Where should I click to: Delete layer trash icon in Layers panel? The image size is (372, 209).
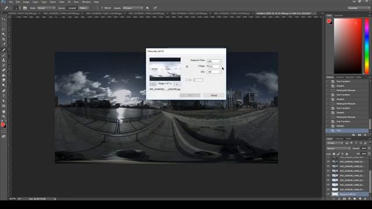click(x=365, y=199)
